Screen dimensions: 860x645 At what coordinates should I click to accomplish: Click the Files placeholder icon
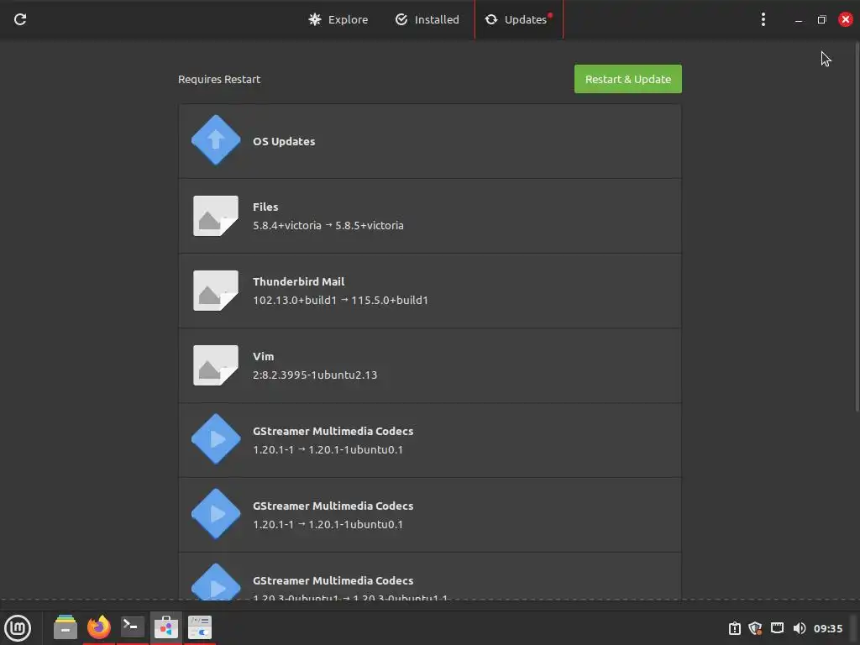pos(216,216)
